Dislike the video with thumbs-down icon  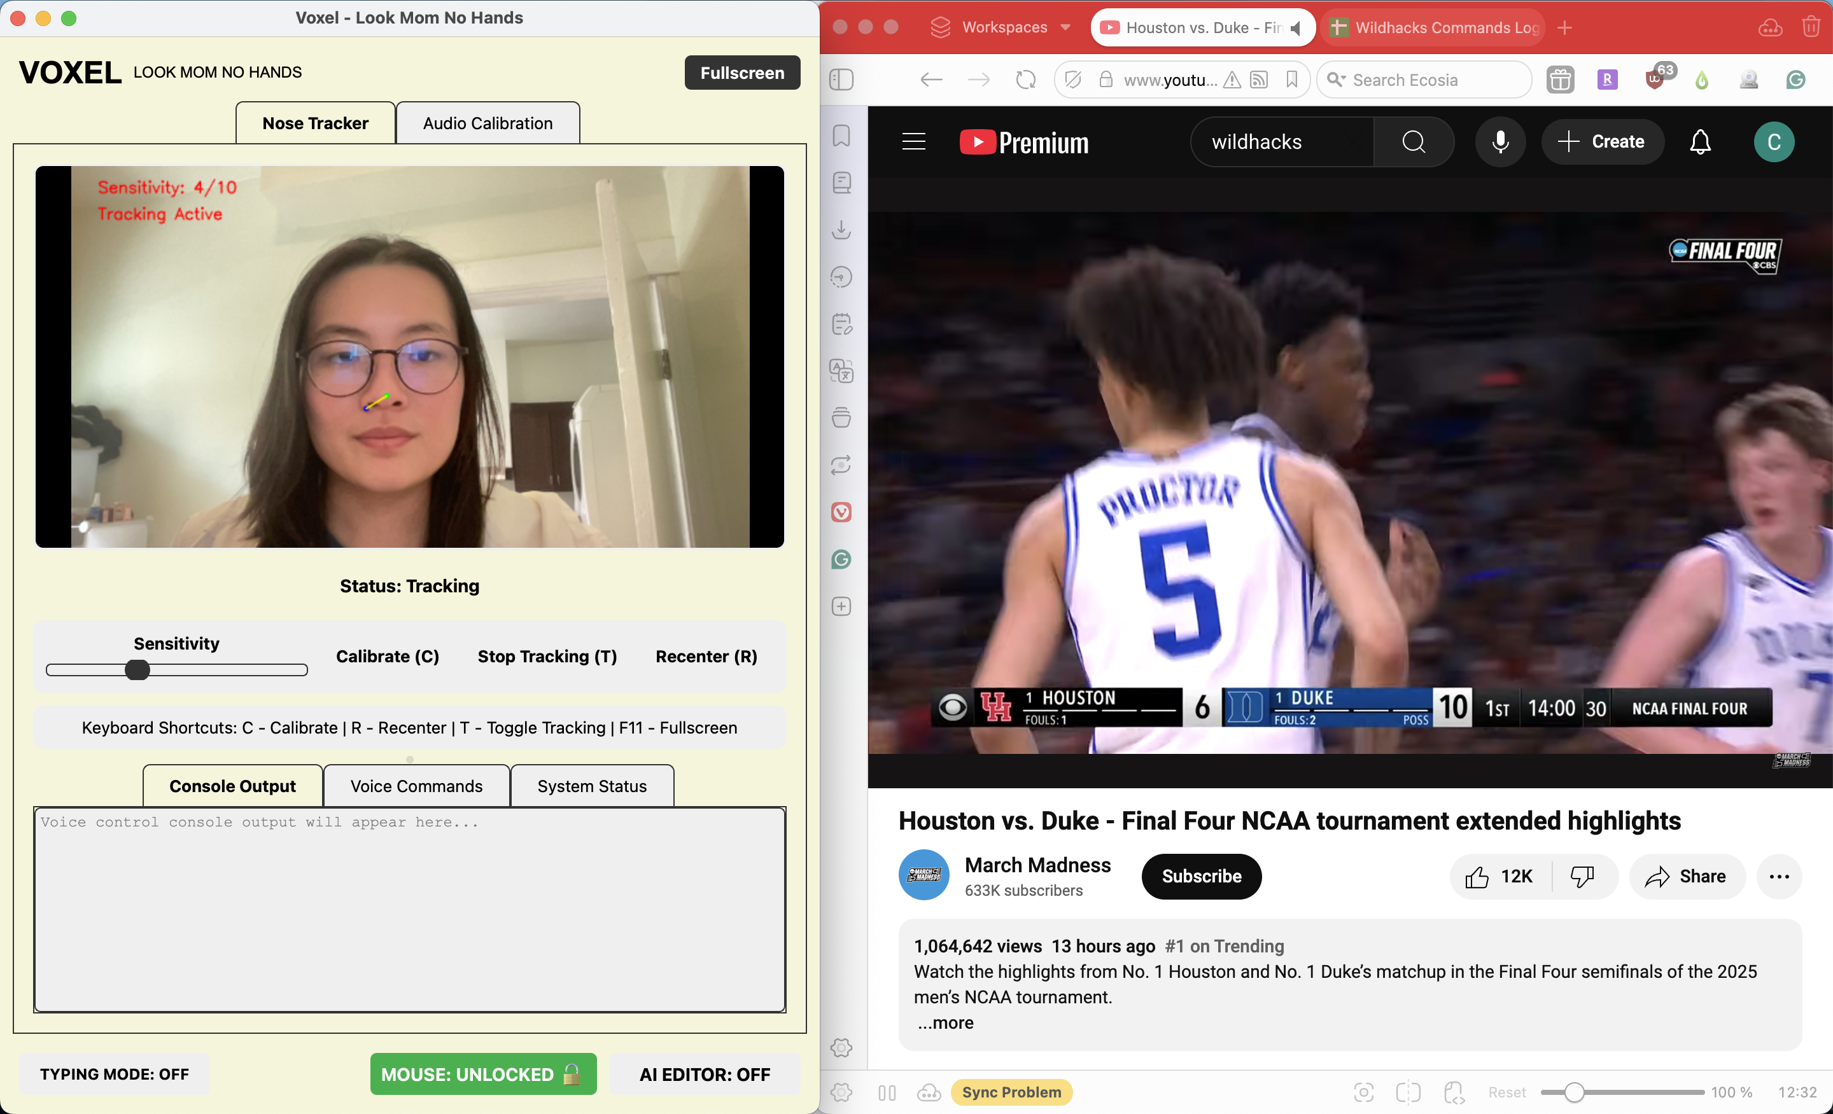coord(1582,876)
